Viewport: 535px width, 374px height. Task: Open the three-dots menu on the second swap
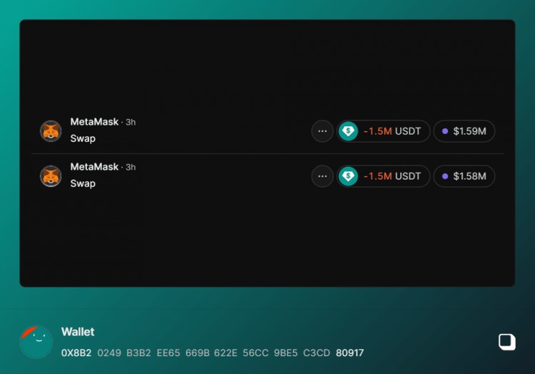(322, 176)
